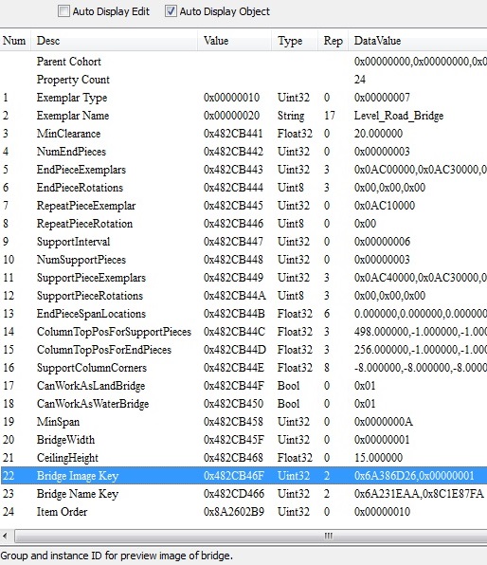Click the Rep column header
This screenshot has width=487, height=565.
point(334,41)
